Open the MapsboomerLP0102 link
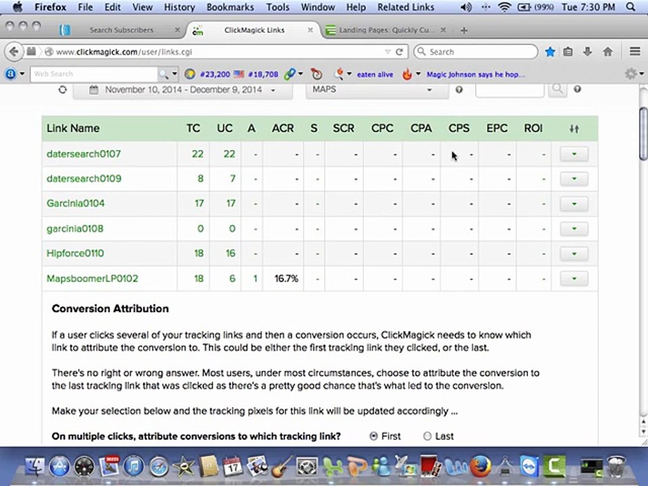The image size is (648, 486). [x=92, y=279]
